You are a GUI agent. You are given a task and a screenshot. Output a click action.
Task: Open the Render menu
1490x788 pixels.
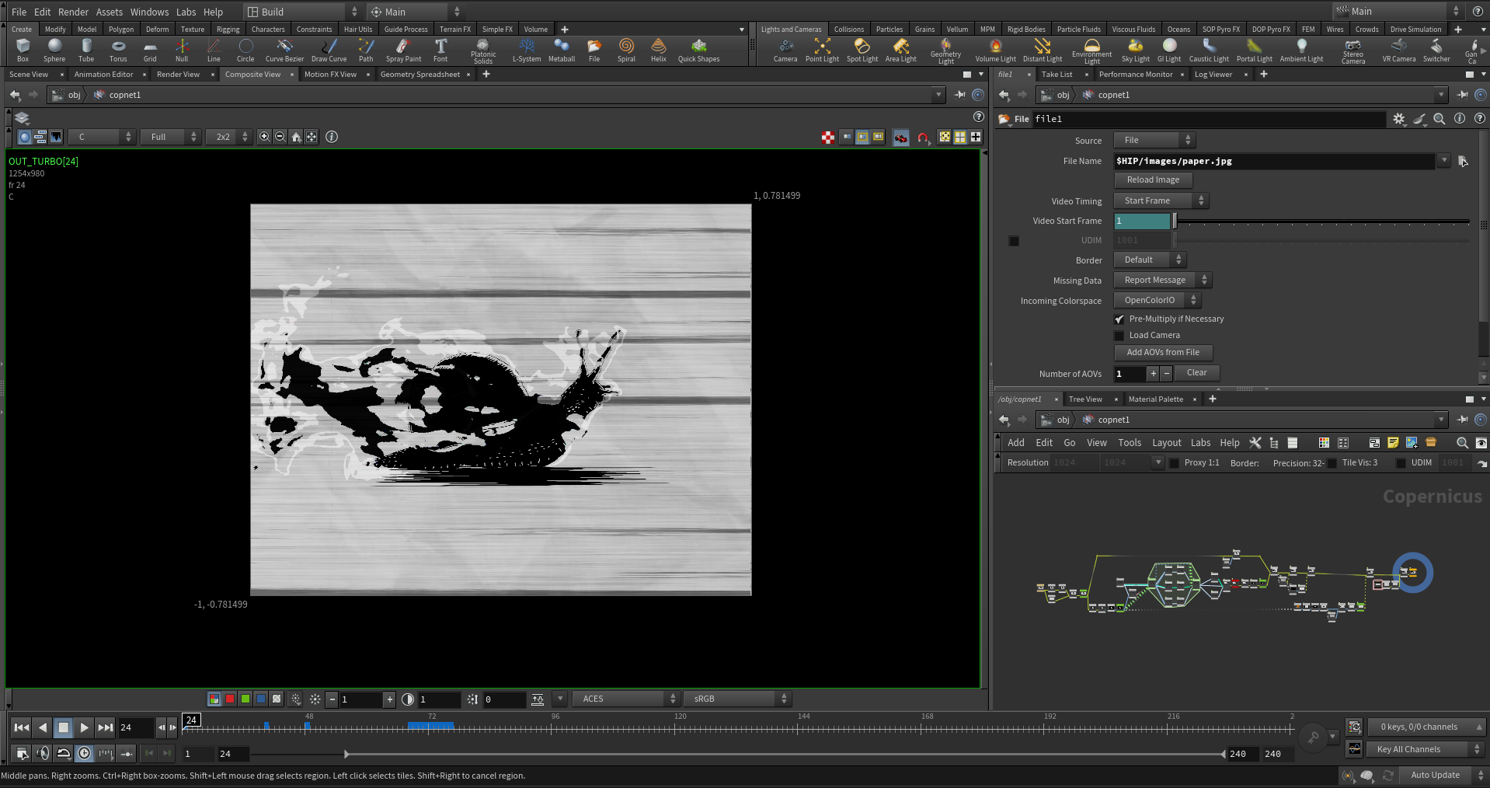(x=74, y=12)
